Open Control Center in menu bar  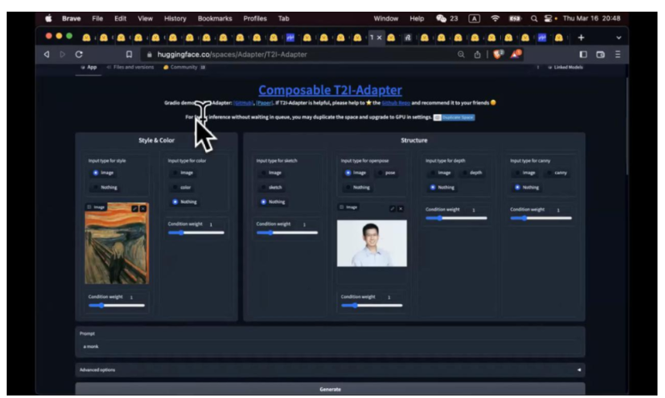(x=548, y=18)
